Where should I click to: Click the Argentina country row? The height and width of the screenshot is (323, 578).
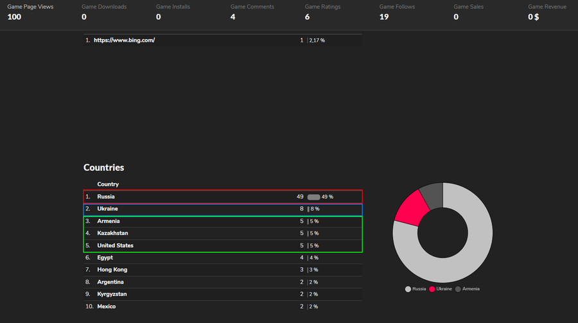[x=223, y=282]
